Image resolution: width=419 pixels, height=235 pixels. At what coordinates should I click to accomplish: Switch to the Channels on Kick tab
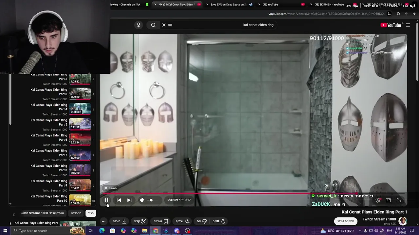pyautogui.click(x=129, y=5)
